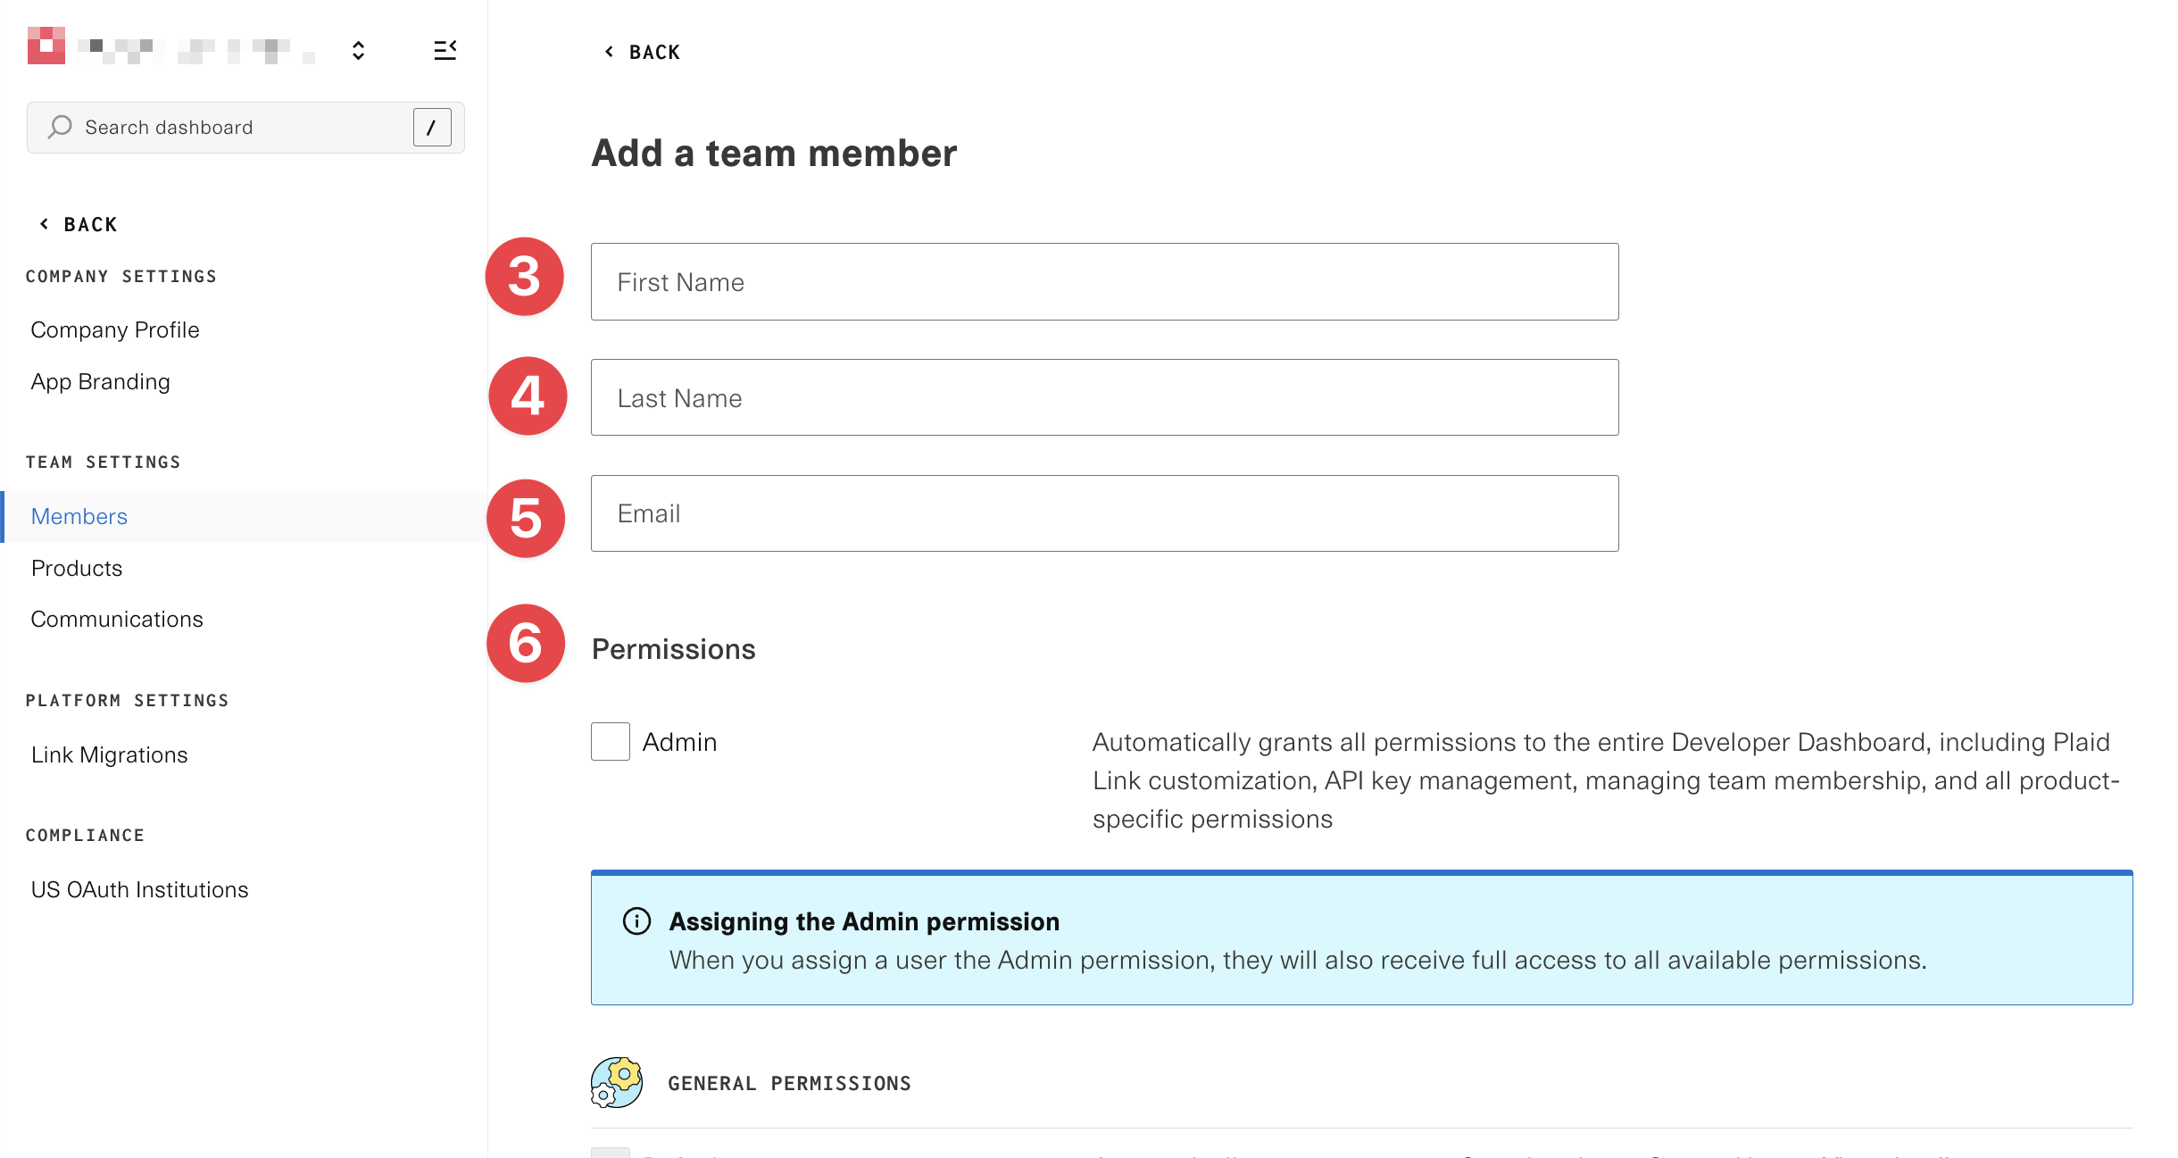Viewport: 2178px width, 1158px height.
Task: Click the company logo icon
Action: 46,46
